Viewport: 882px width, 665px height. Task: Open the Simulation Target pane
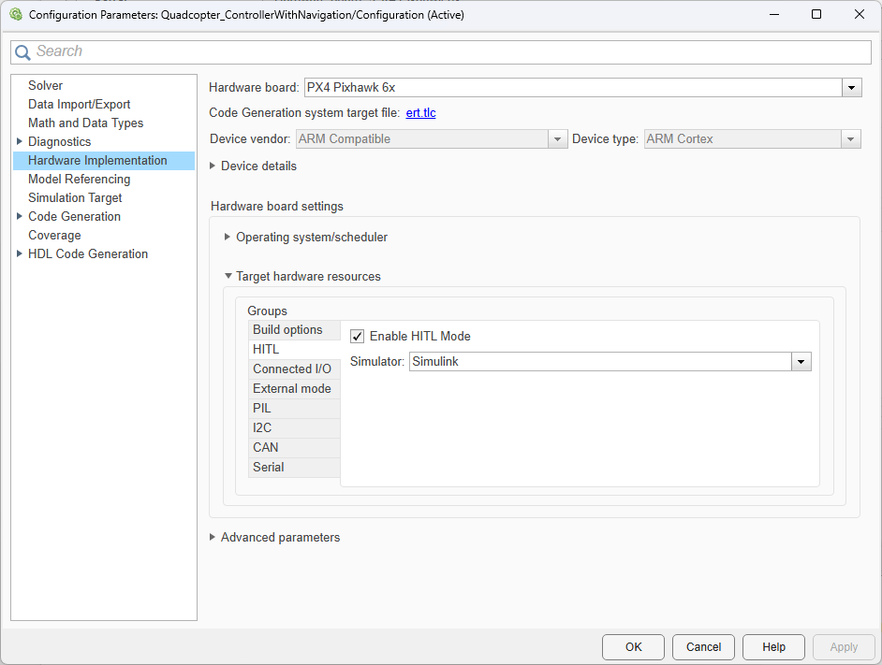click(x=75, y=198)
